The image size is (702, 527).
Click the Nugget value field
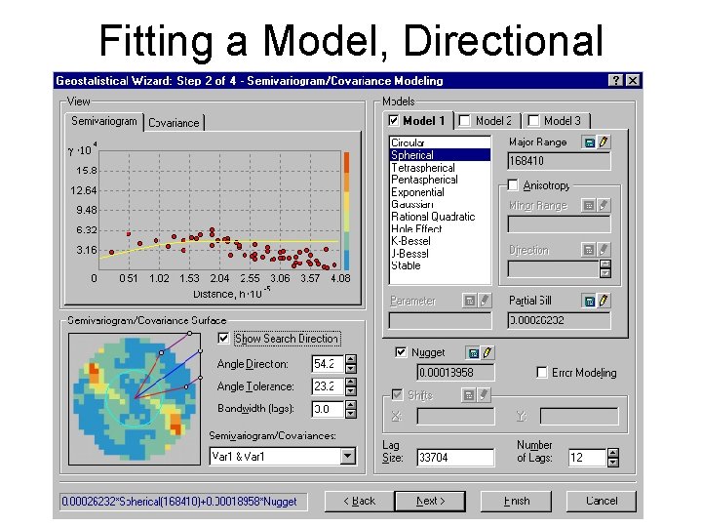pos(455,373)
